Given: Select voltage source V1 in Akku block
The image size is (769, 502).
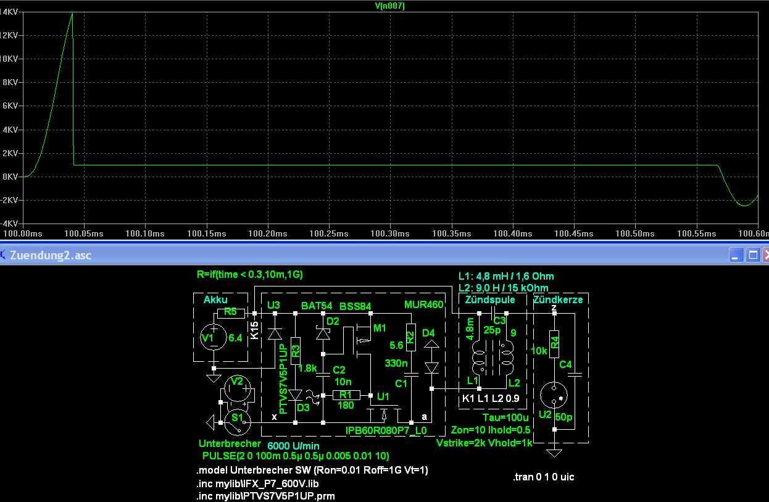Looking at the screenshot, I should (x=215, y=338).
